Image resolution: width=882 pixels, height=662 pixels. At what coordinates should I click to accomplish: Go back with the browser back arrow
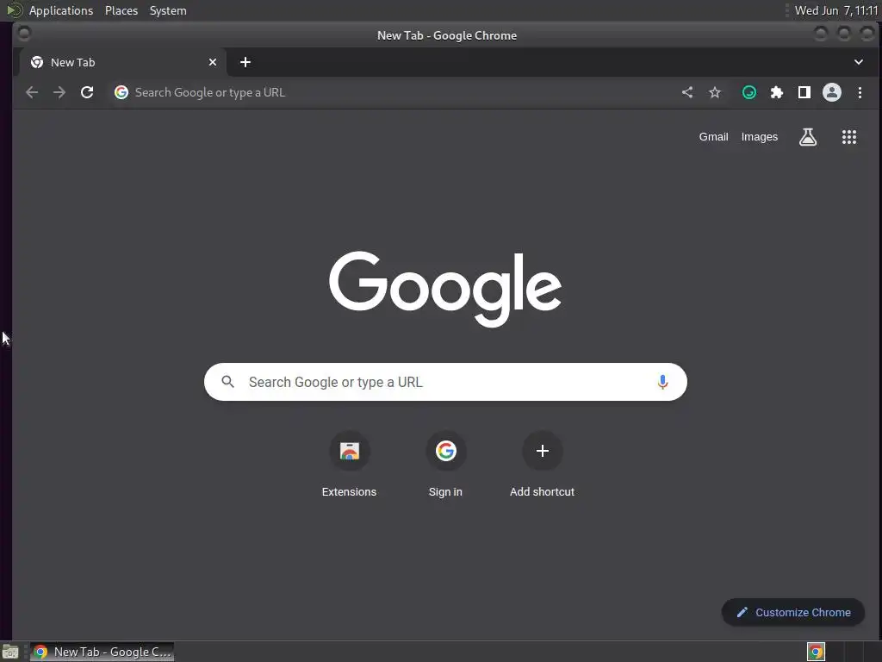click(x=32, y=92)
